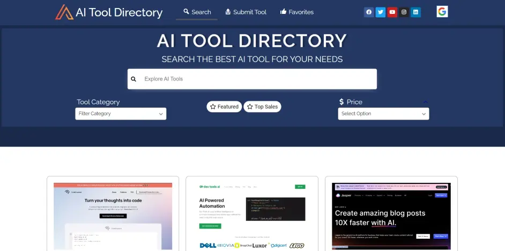The height and width of the screenshot is (251, 505).
Task: Open the Twitter social icon
Action: pyautogui.click(x=381, y=12)
